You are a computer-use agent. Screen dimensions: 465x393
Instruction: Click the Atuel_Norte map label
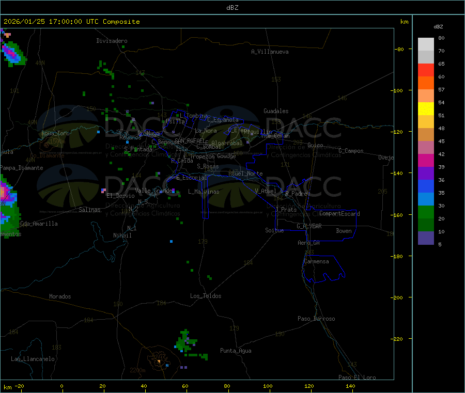[245, 174]
